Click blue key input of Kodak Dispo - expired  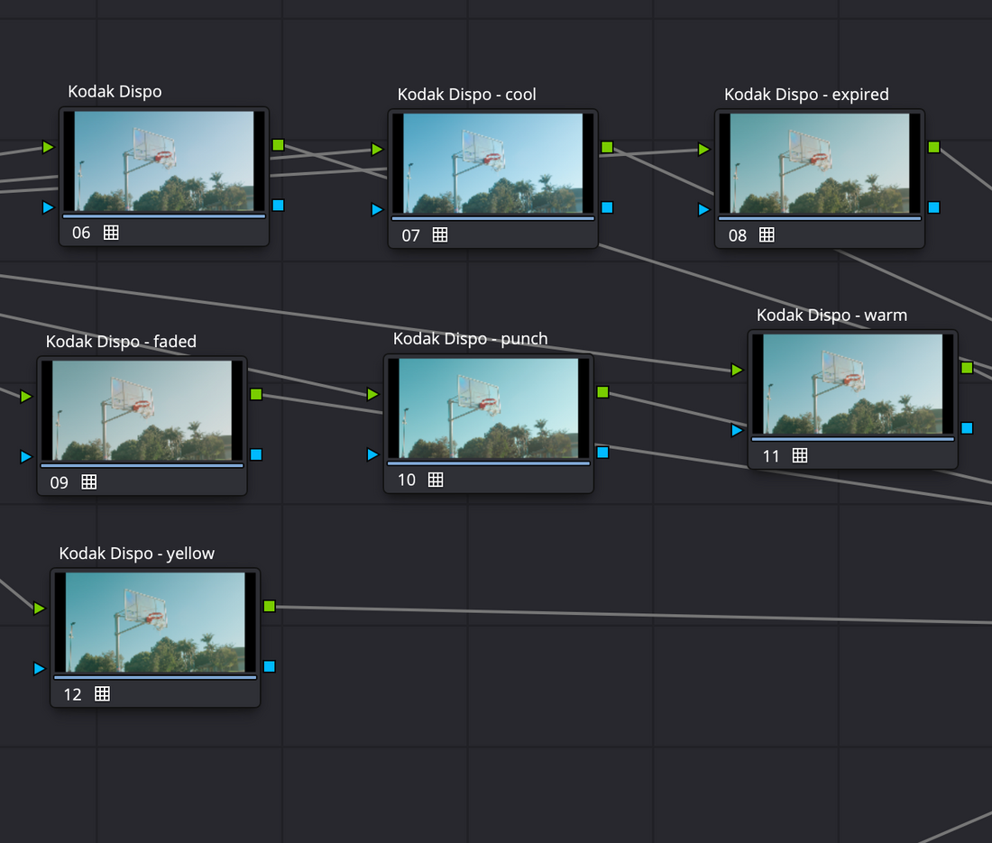click(703, 209)
